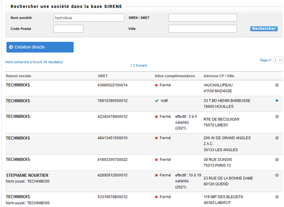The image size is (284, 207).
Task: Click the effectif 10 à 19 salariés text
Action: 188,181
